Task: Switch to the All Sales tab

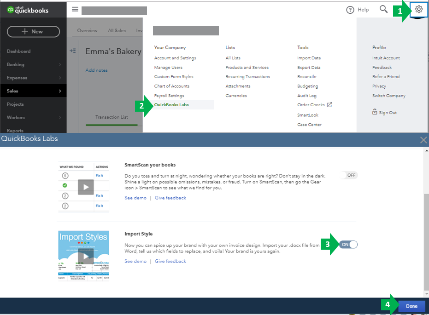Action: click(x=116, y=30)
